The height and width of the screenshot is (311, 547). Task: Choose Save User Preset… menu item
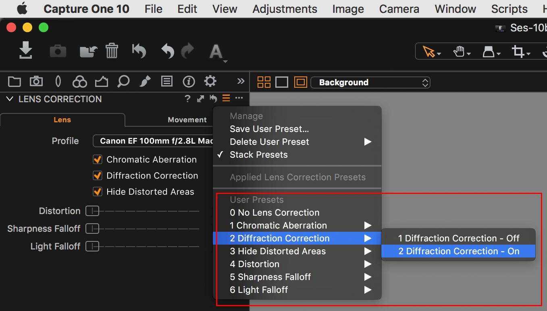297,129
